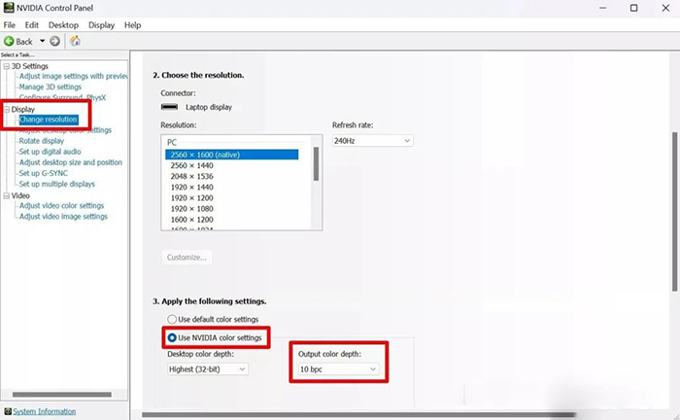Click the Forward navigation icon
The height and width of the screenshot is (420, 680).
tap(54, 41)
